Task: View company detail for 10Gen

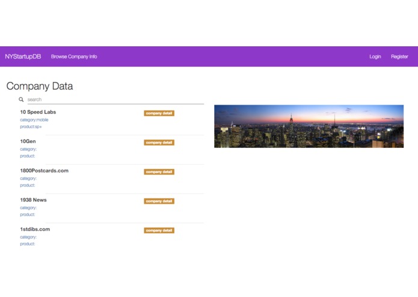Action: 159,142
